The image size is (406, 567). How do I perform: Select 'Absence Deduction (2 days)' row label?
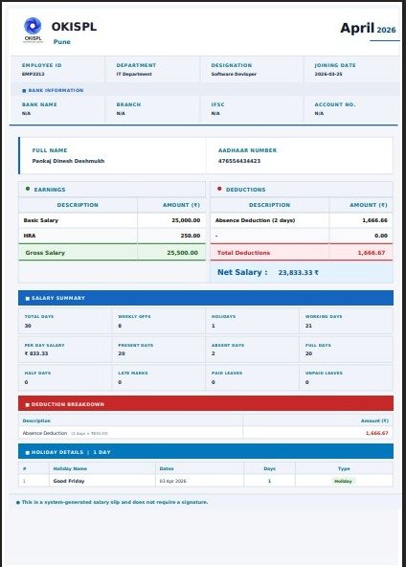pos(256,220)
